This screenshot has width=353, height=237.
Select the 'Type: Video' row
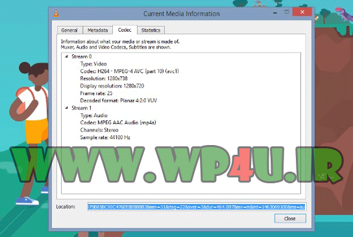point(93,64)
